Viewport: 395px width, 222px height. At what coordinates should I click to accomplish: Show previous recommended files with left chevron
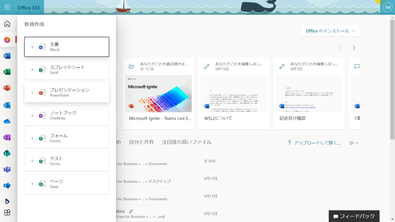pos(340,48)
